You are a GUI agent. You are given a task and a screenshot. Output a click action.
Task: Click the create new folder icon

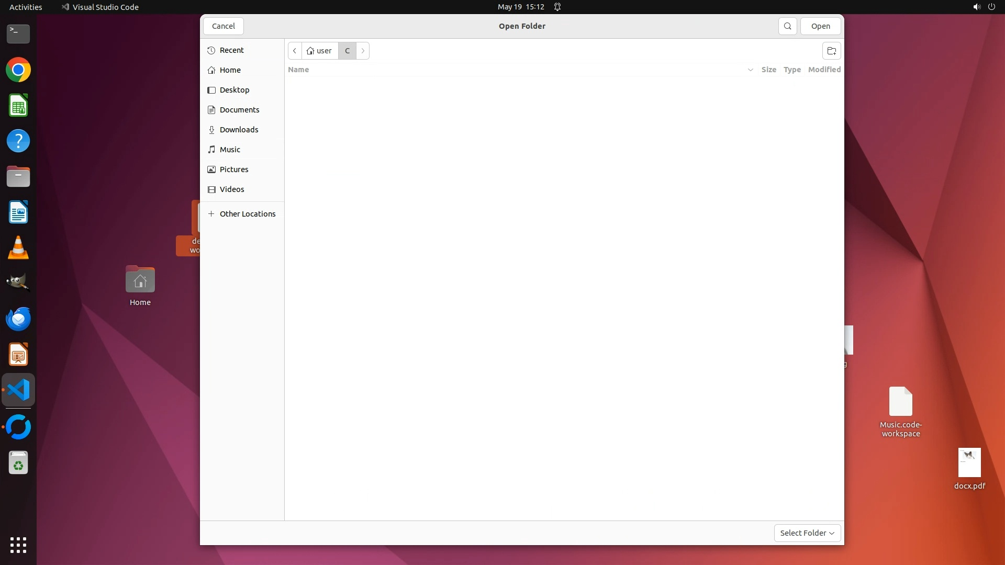click(x=831, y=51)
